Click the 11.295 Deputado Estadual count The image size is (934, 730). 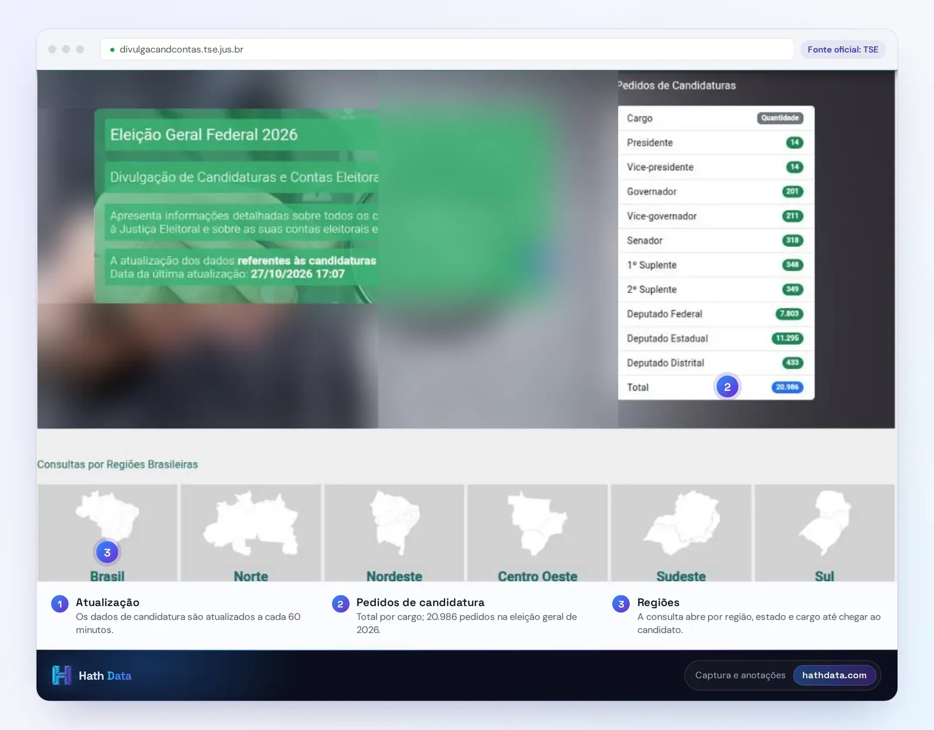pos(787,338)
